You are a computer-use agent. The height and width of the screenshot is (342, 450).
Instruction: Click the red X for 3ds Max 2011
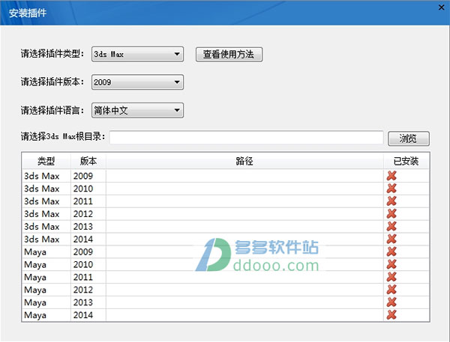click(x=391, y=201)
